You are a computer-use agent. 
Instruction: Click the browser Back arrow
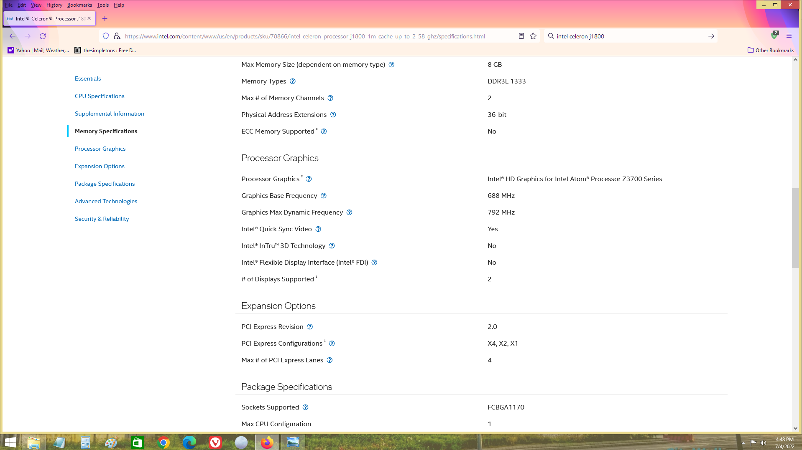click(x=13, y=36)
